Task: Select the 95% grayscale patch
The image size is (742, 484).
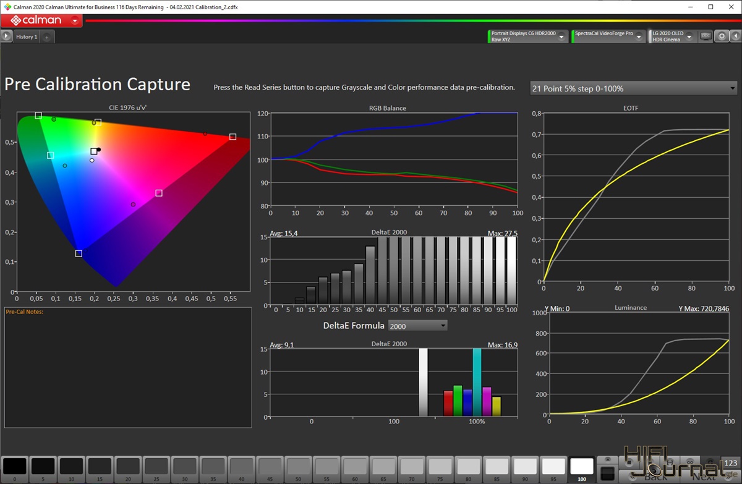Action: 553,469
